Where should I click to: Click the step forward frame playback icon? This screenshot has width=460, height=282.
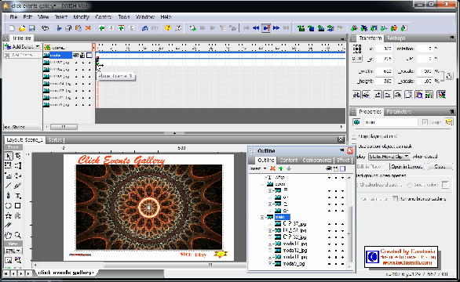pyautogui.click(x=276, y=28)
